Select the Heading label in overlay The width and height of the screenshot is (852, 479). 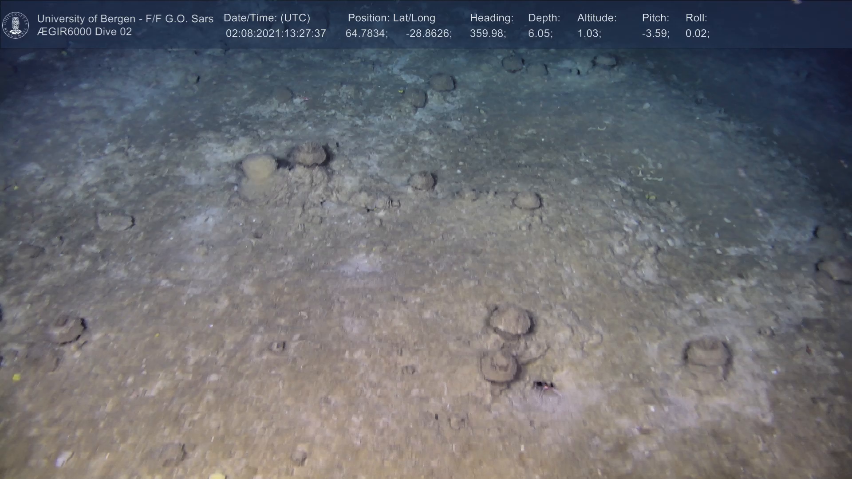(x=491, y=18)
